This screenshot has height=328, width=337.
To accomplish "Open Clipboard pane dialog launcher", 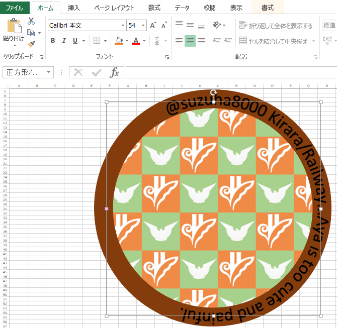I will click(x=41, y=57).
